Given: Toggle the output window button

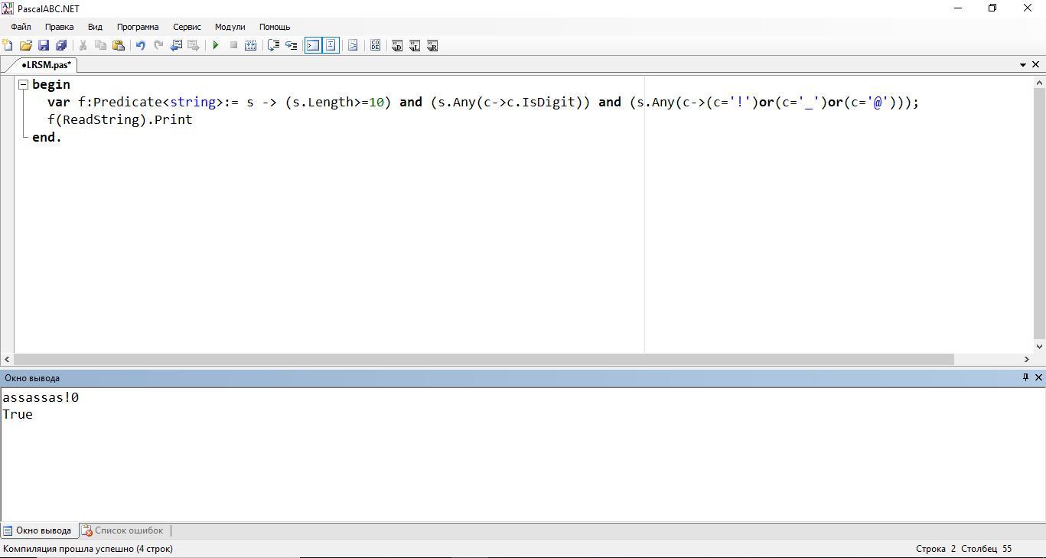Looking at the screenshot, I should click(313, 46).
